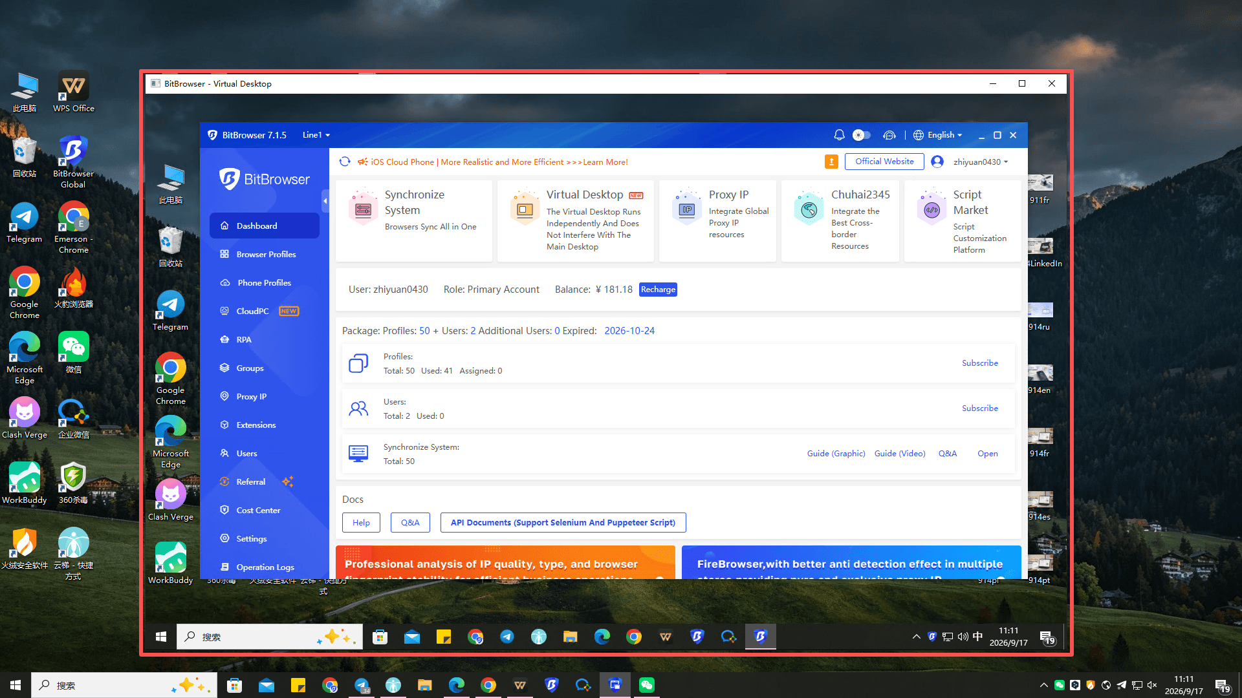Open WPS Office desktop icon
Viewport: 1242px width, 698px height.
74,92
